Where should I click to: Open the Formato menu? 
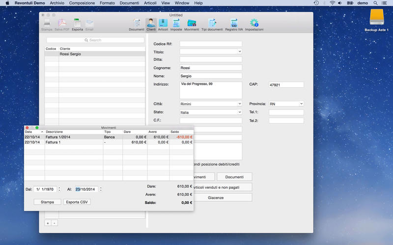[x=107, y=3]
